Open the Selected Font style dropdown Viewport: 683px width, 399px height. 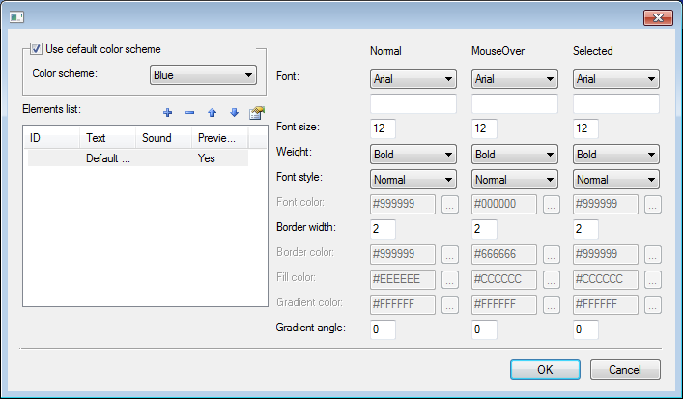coord(616,180)
